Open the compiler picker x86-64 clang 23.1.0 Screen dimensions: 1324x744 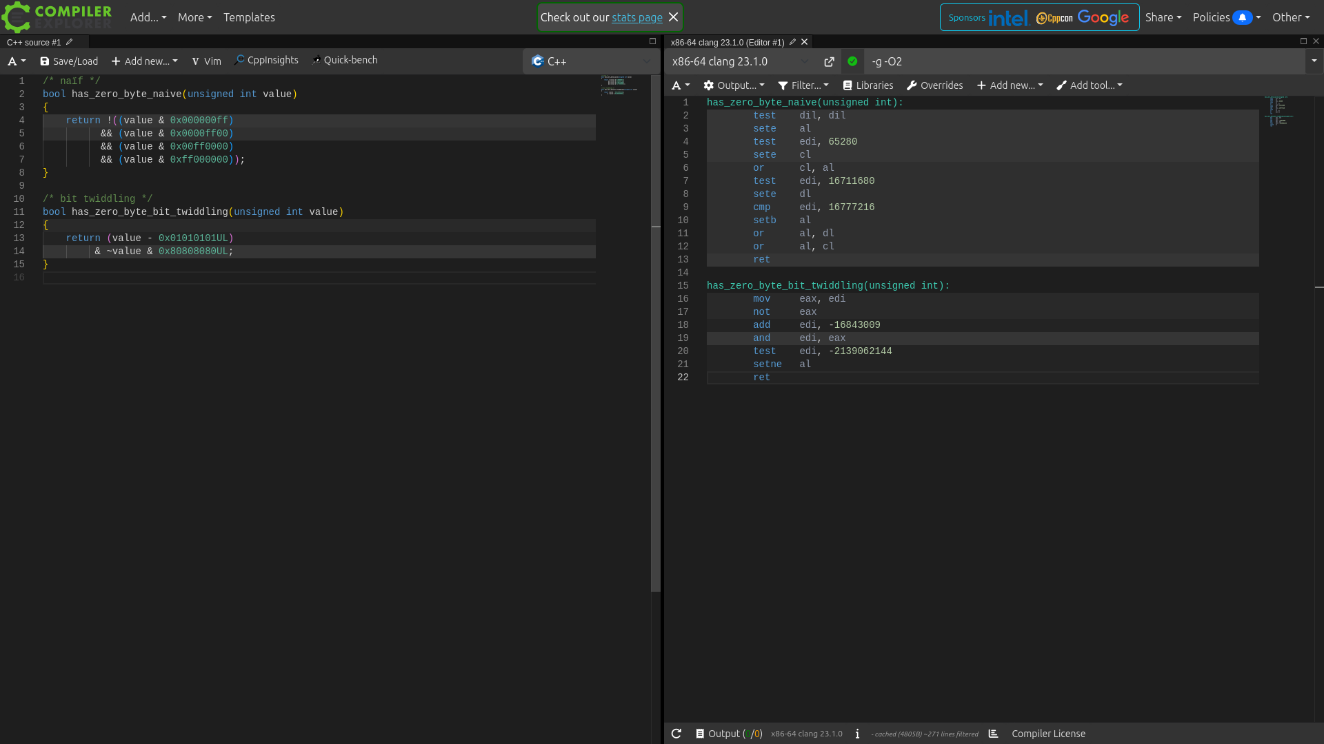point(741,61)
